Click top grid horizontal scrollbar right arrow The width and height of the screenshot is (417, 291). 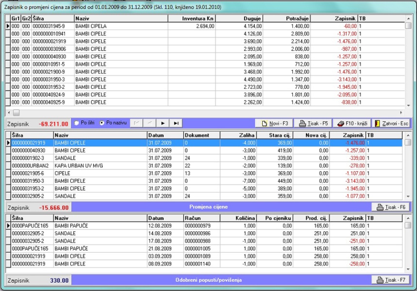point(401,113)
